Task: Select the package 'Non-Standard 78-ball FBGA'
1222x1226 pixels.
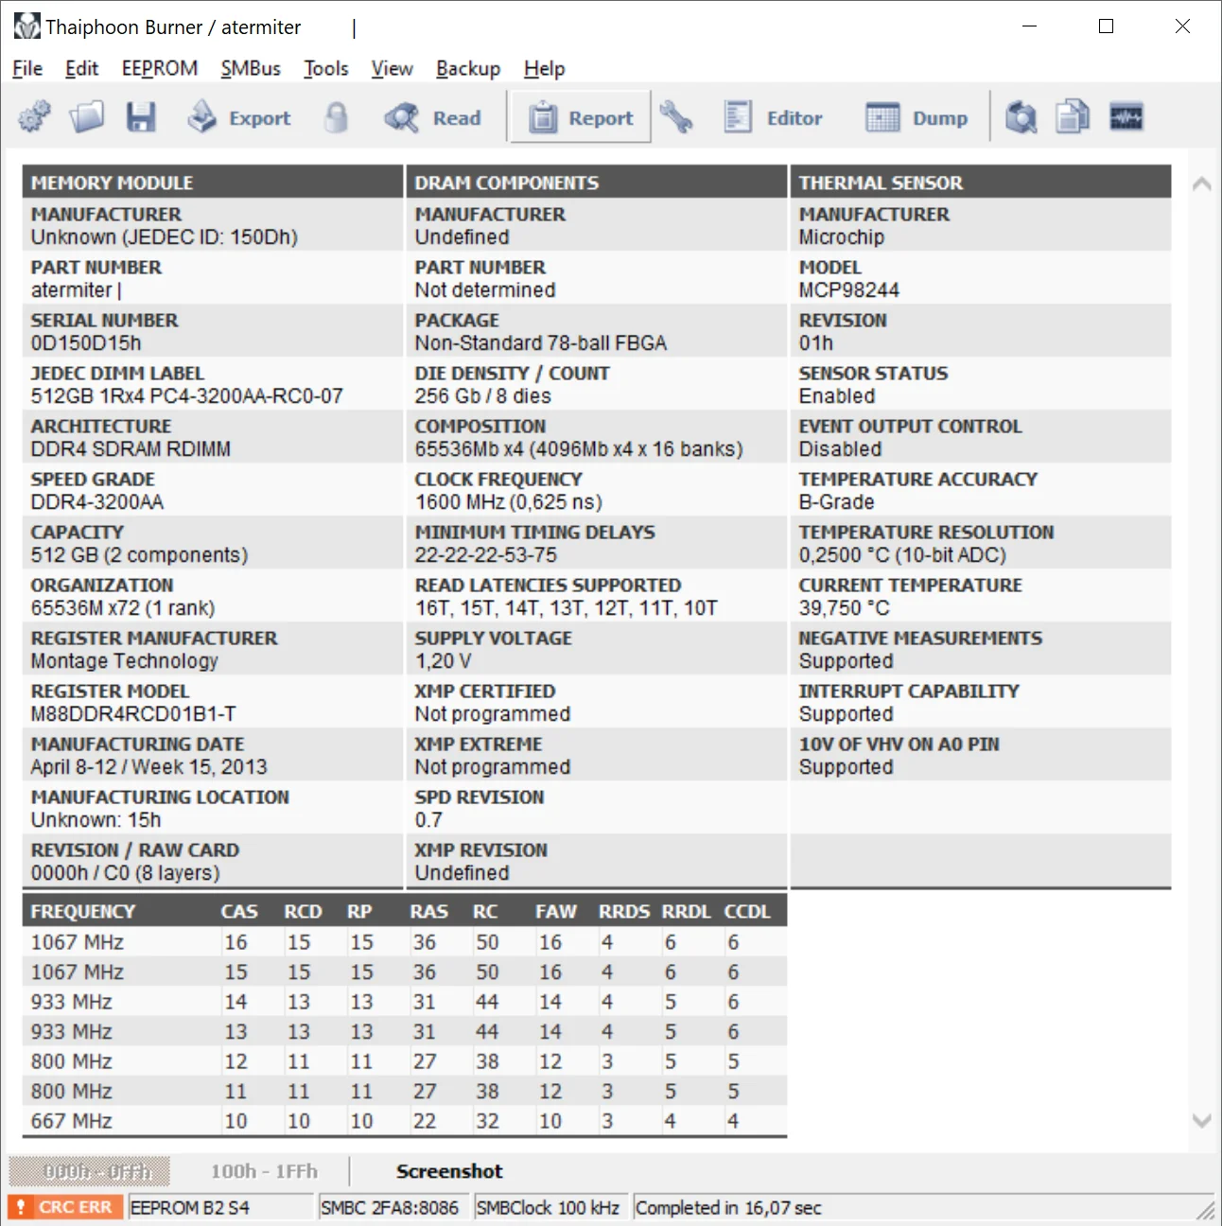Action: point(541,343)
